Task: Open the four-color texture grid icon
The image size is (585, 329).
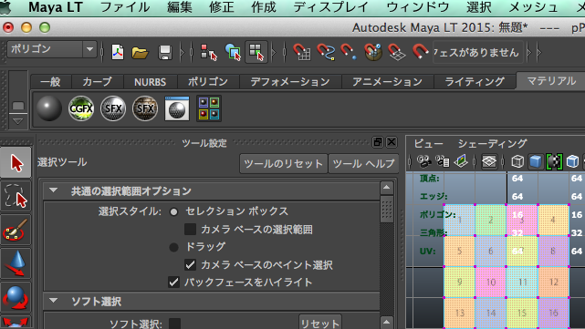Action: 209,108
